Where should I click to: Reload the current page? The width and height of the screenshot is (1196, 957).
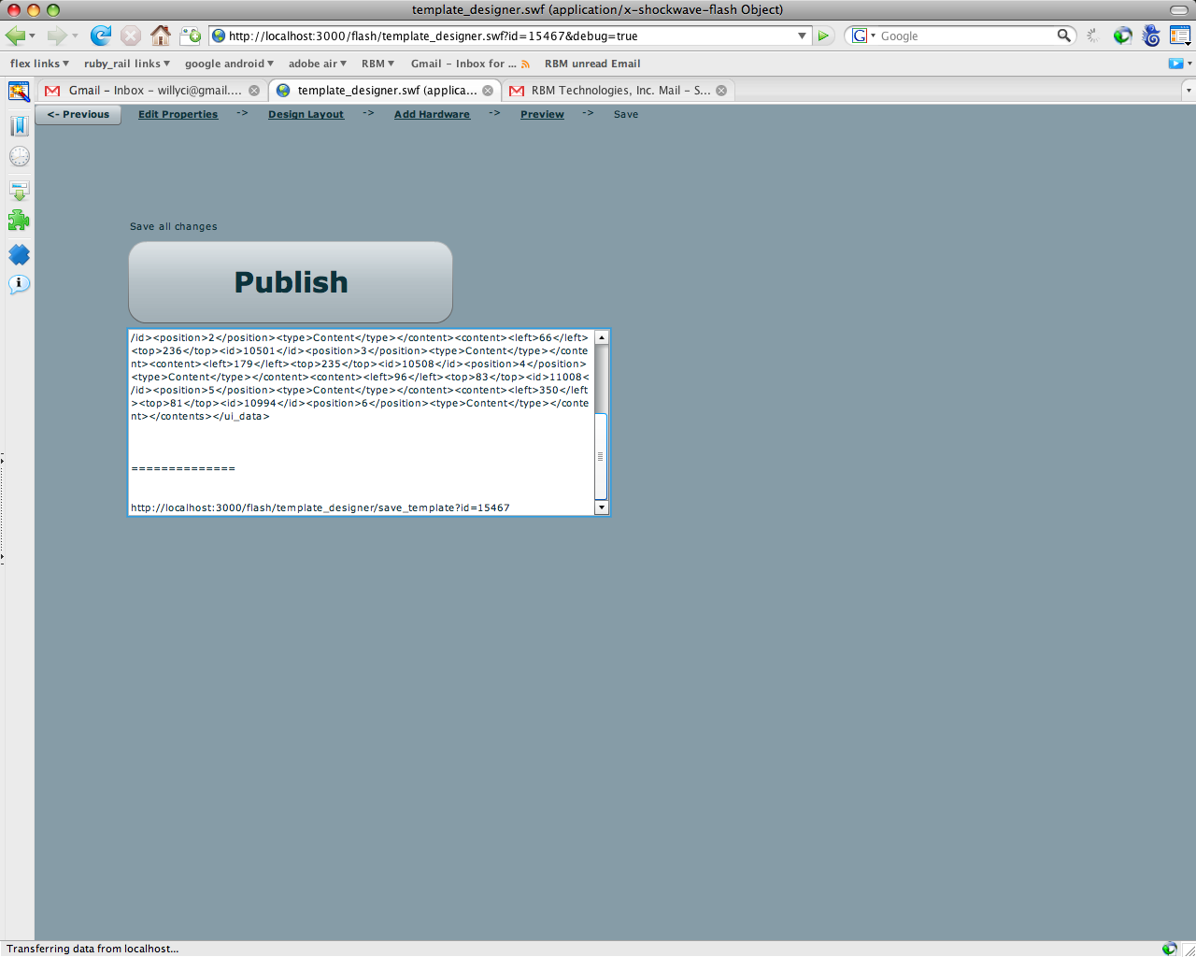coord(100,36)
